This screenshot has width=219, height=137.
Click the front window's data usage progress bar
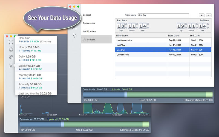[148, 95]
